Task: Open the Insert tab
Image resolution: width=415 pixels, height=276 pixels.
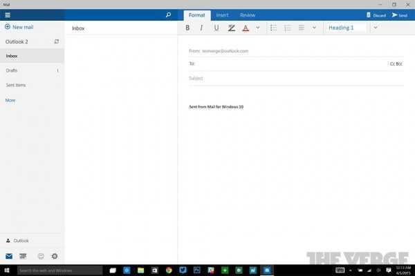Action: click(x=222, y=15)
